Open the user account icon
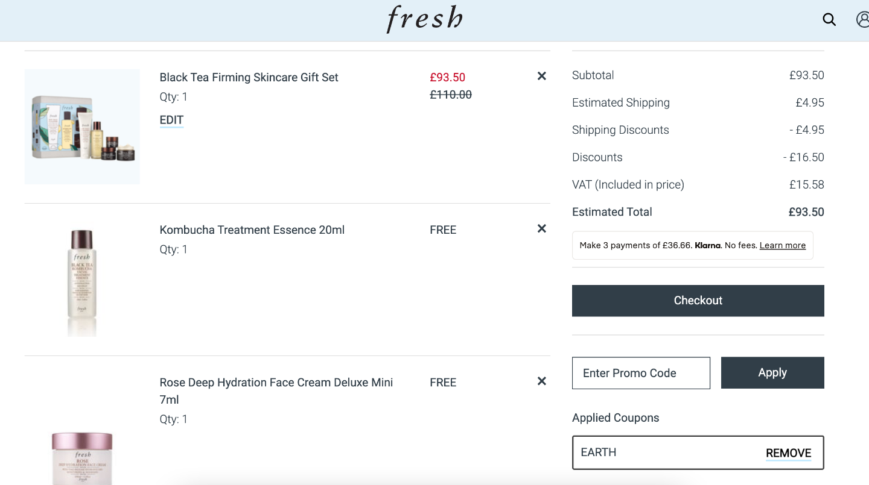Screen dimensions: 869x485 coord(863,20)
